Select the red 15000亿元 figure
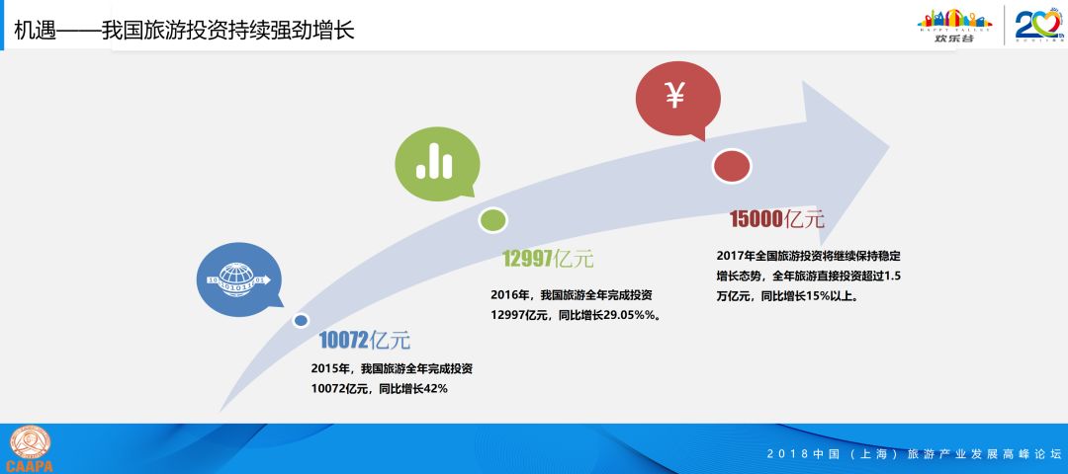The image size is (1068, 474). click(777, 219)
